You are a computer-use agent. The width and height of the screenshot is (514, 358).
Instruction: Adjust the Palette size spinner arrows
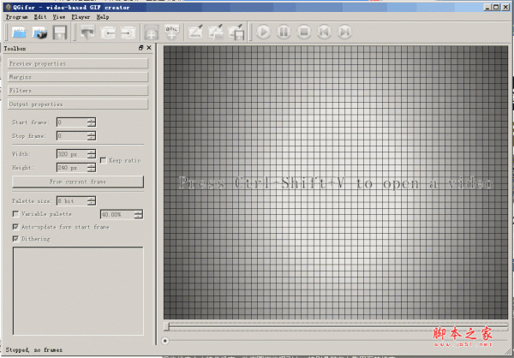click(92, 201)
